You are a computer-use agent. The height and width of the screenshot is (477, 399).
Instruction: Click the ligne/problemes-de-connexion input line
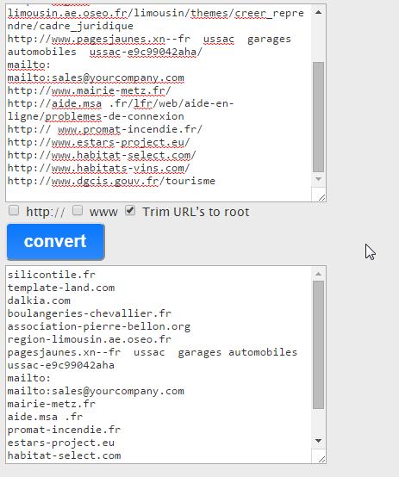[x=96, y=116]
